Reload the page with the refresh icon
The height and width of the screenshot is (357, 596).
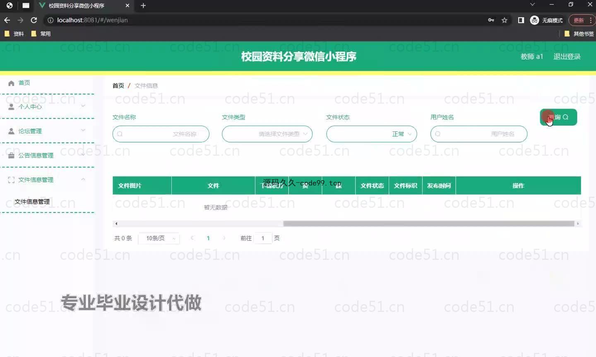pos(34,20)
